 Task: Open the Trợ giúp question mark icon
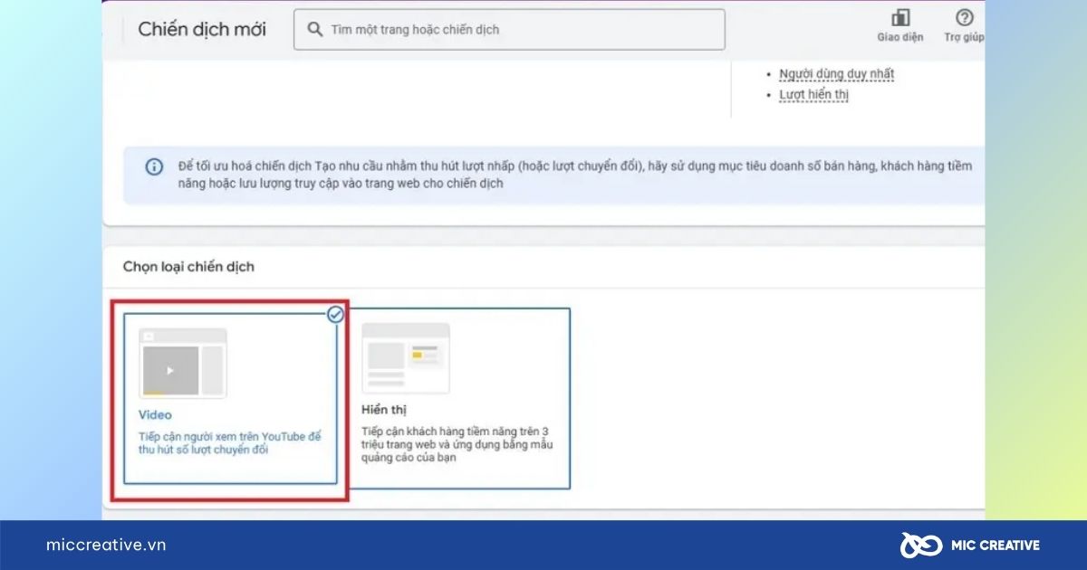click(x=964, y=18)
